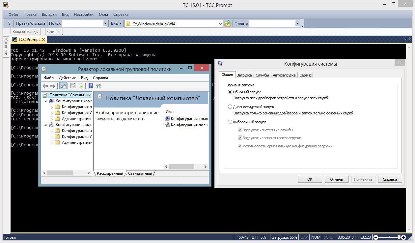Toggle the NUM indicator in the status bar

[316, 237]
